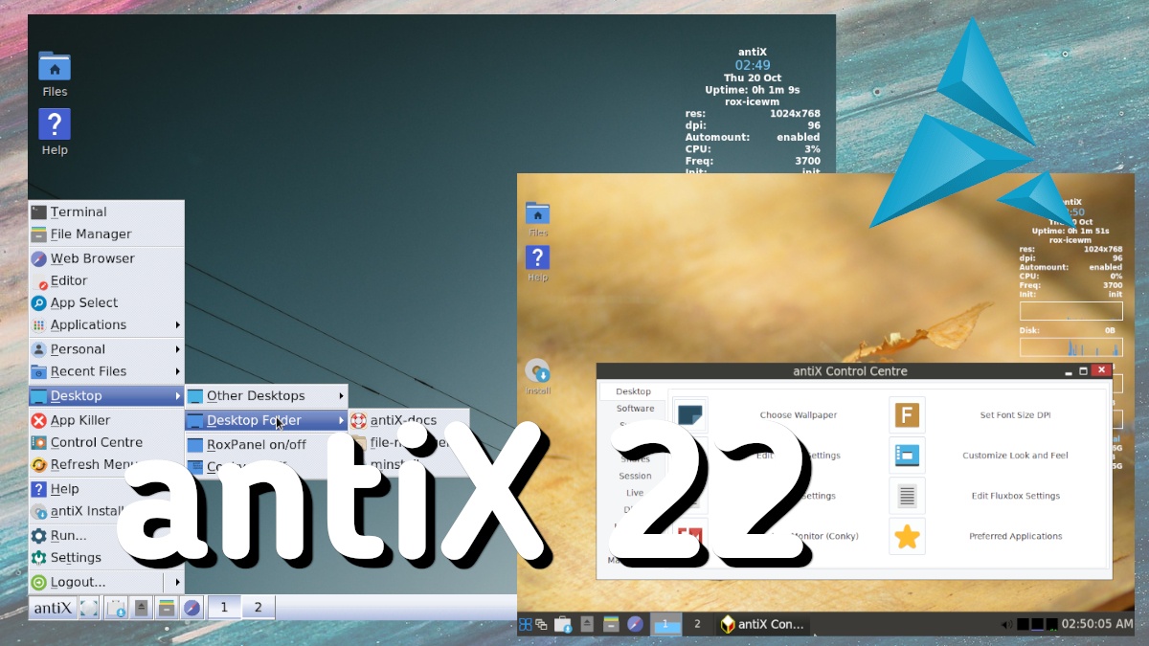Open Settings from the antiX menu
Screen dimensions: 1149x646
click(x=105, y=557)
